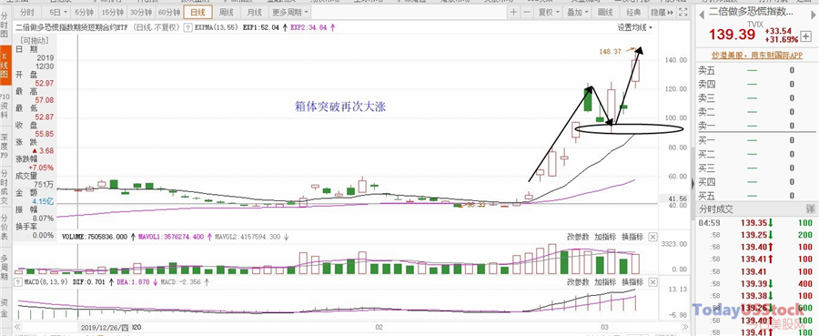Open 资金 sidebar view
The height and width of the screenshot is (336, 819).
pyautogui.click(x=5, y=307)
